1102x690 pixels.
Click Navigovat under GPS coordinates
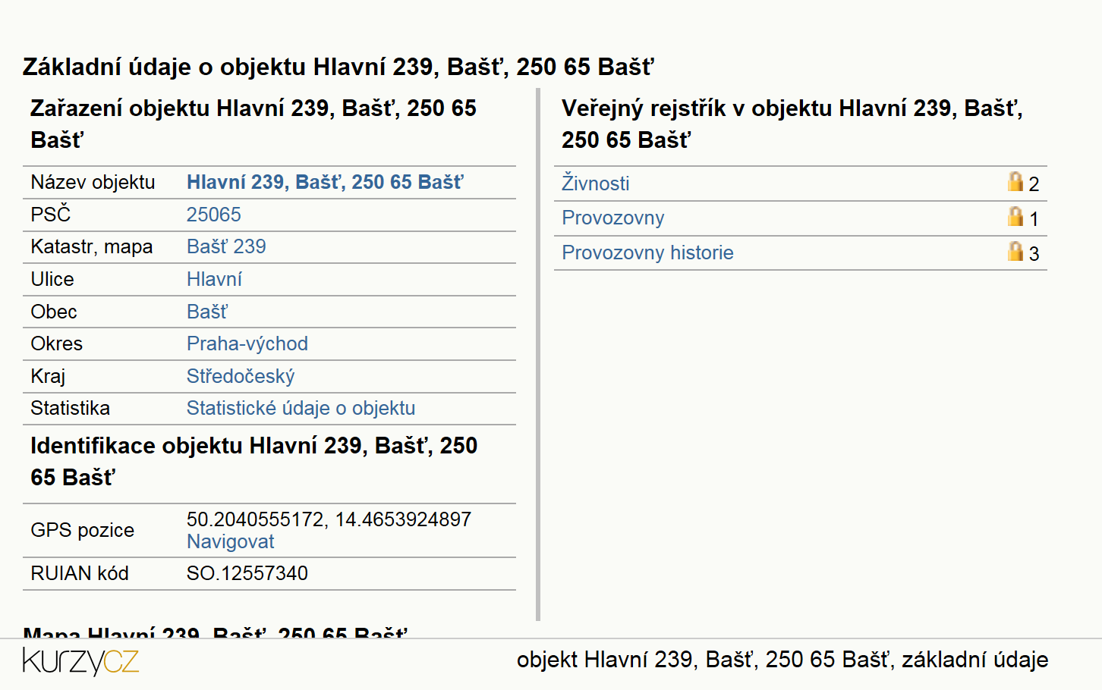click(230, 541)
